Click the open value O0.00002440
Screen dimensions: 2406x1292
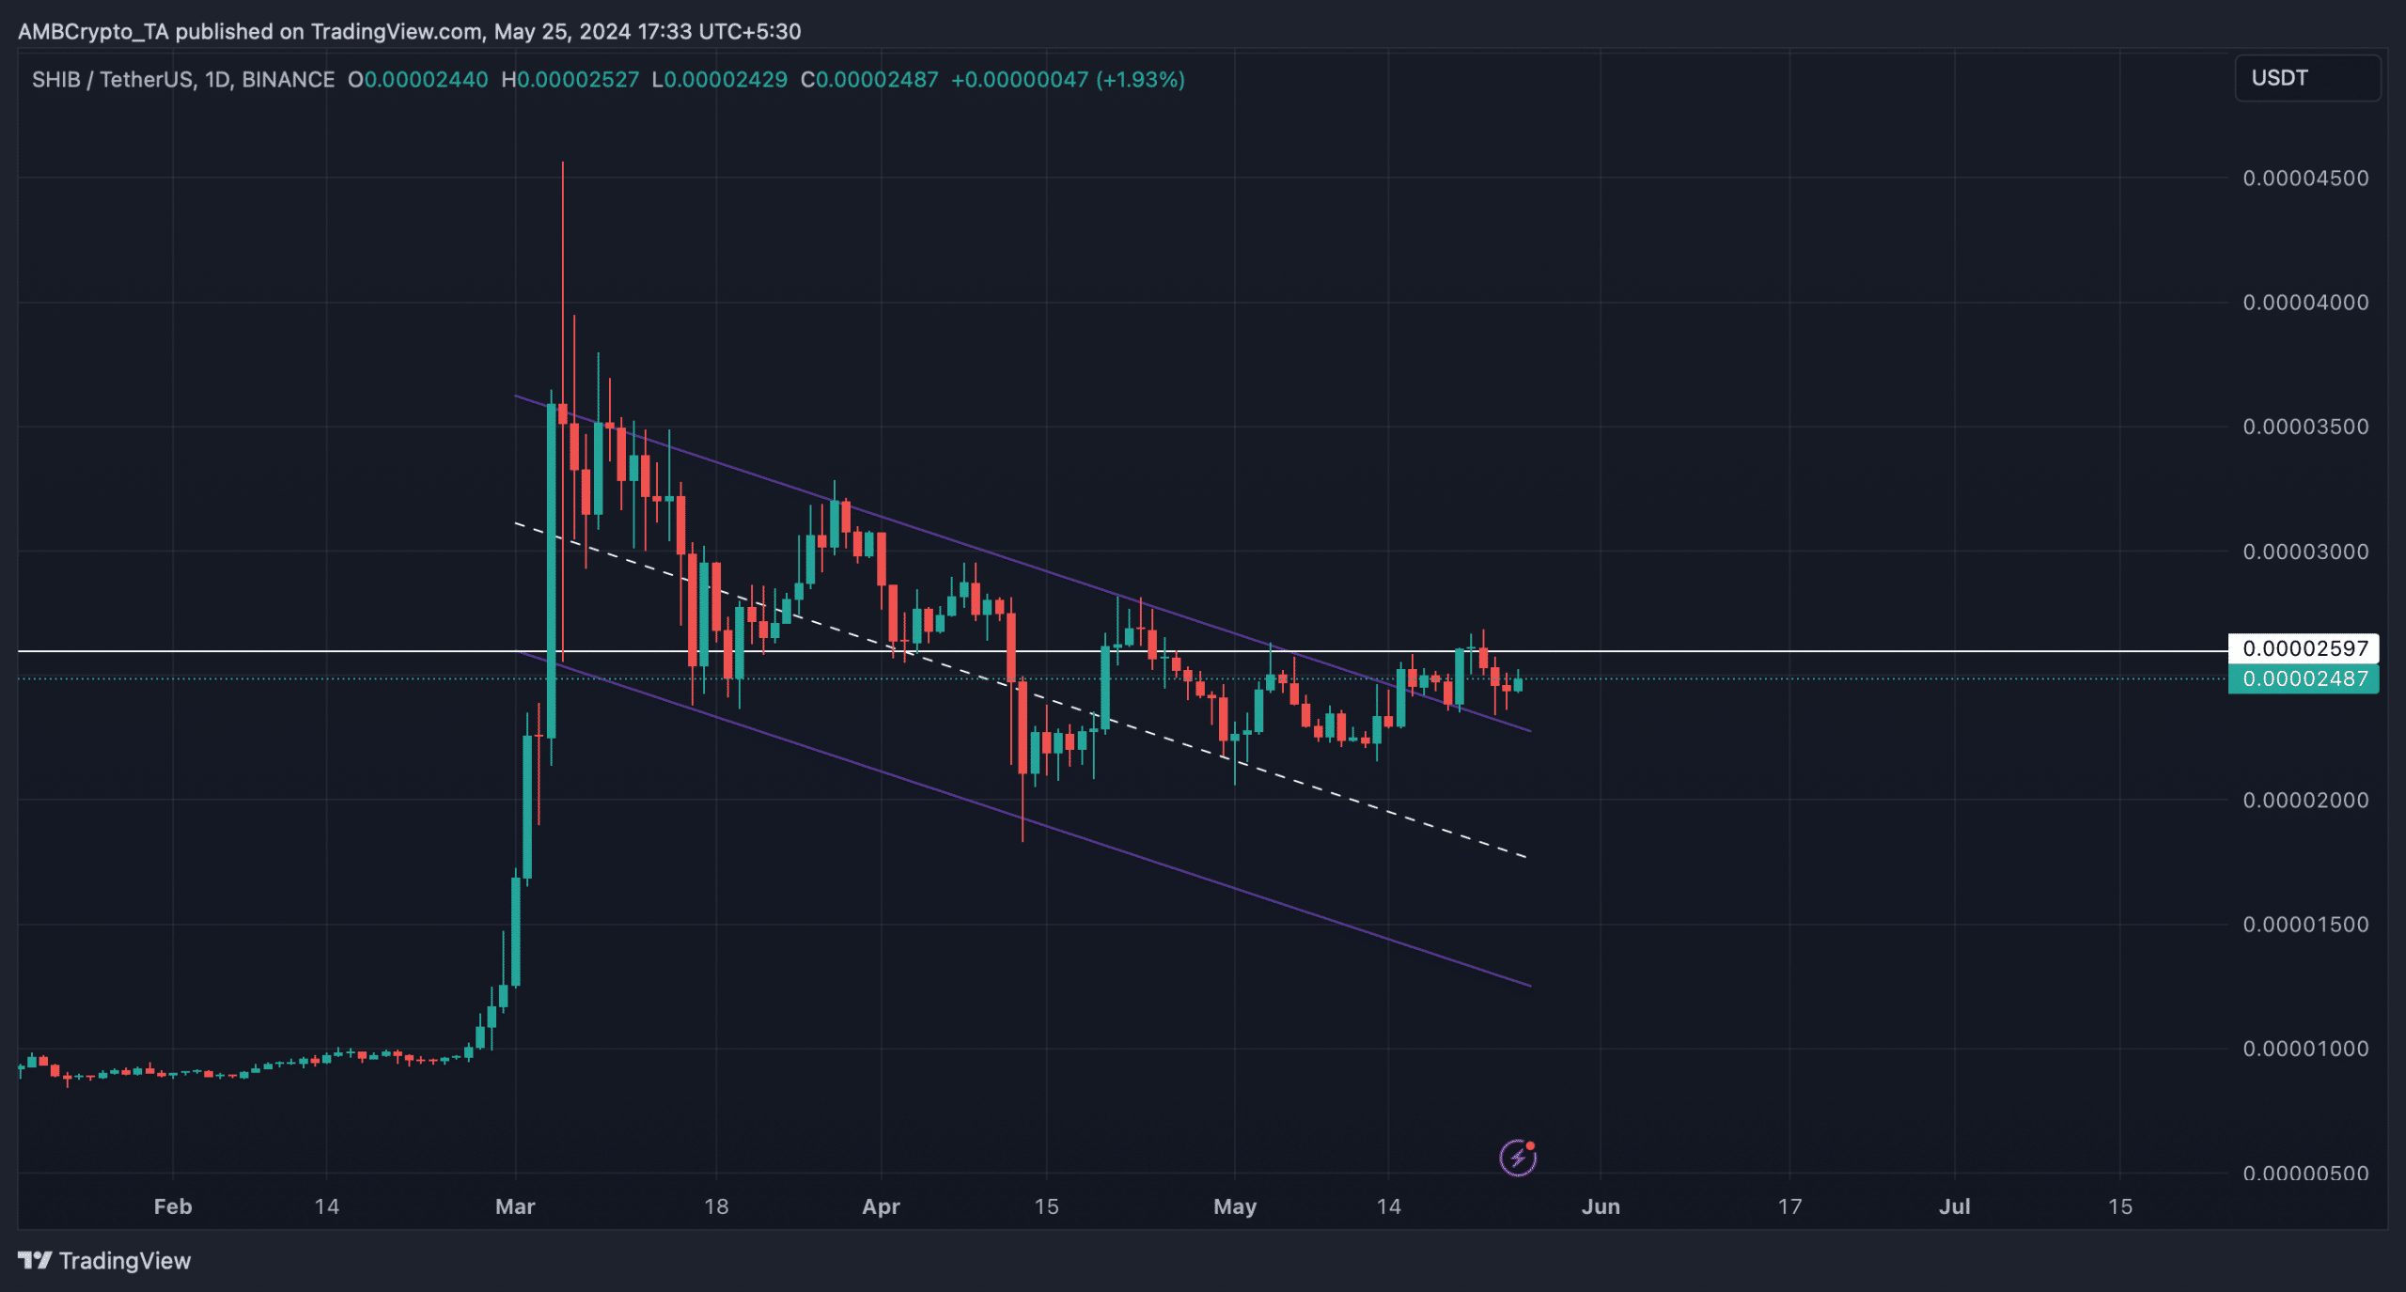tap(418, 80)
